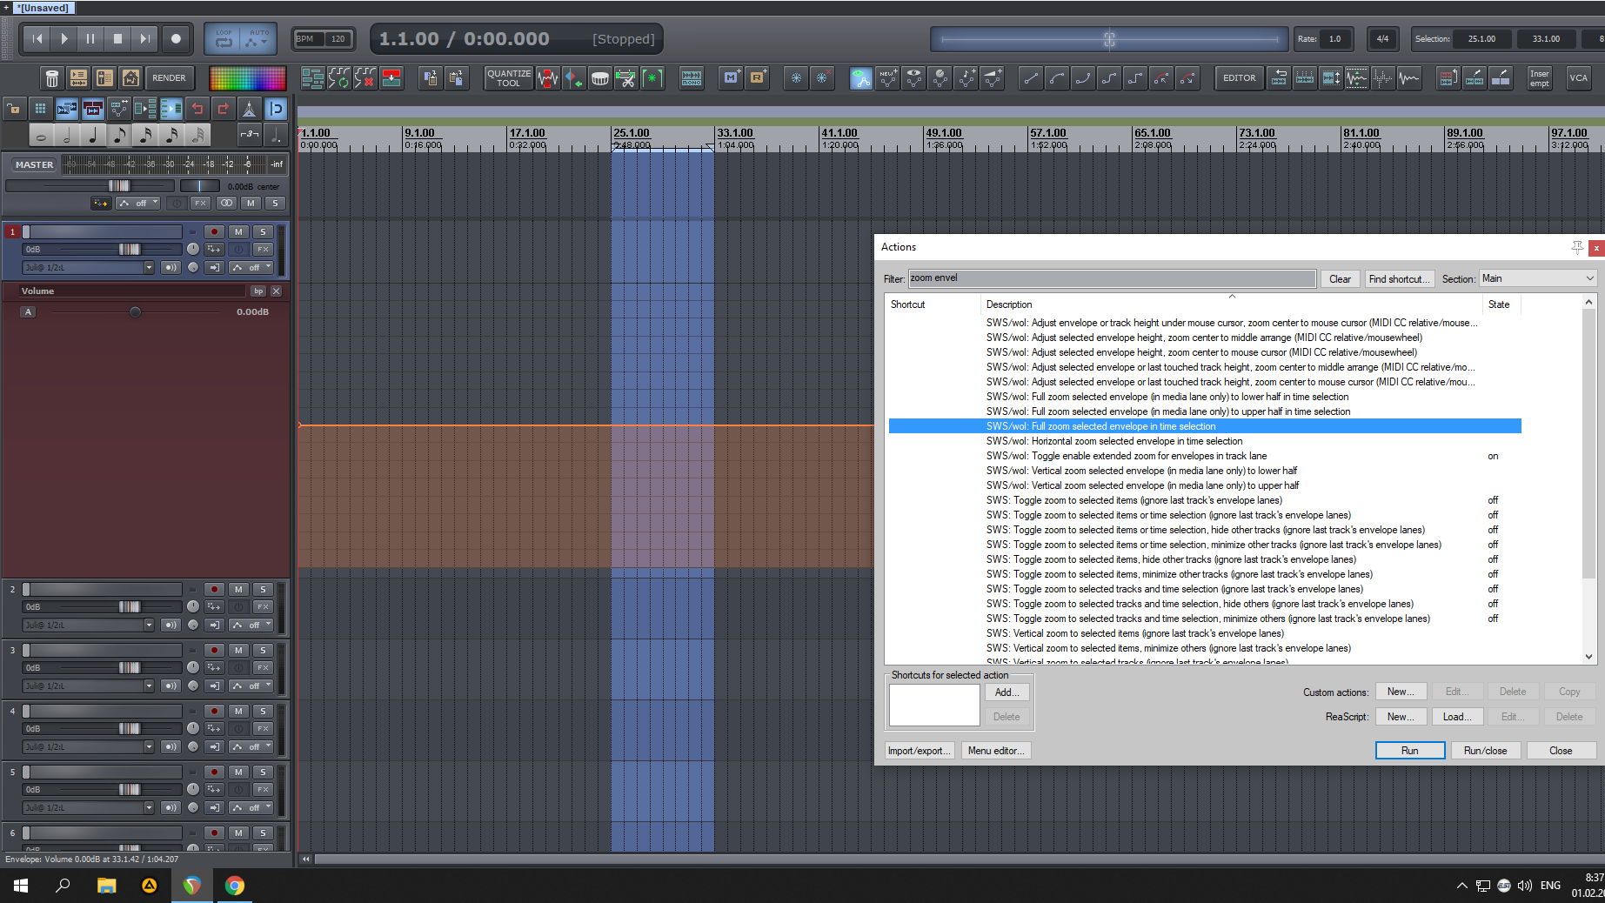Toggle the lock settings icon
This screenshot has width=1605, height=903.
click(14, 109)
